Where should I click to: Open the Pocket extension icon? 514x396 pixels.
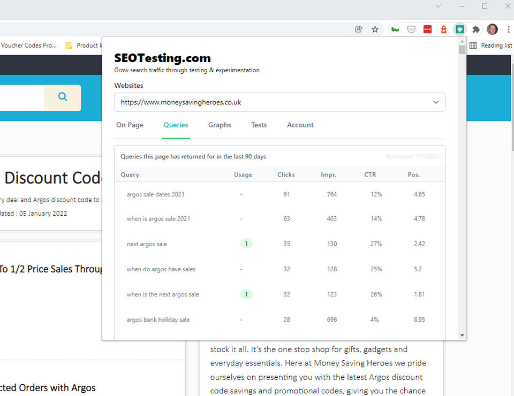pyautogui.click(x=411, y=29)
